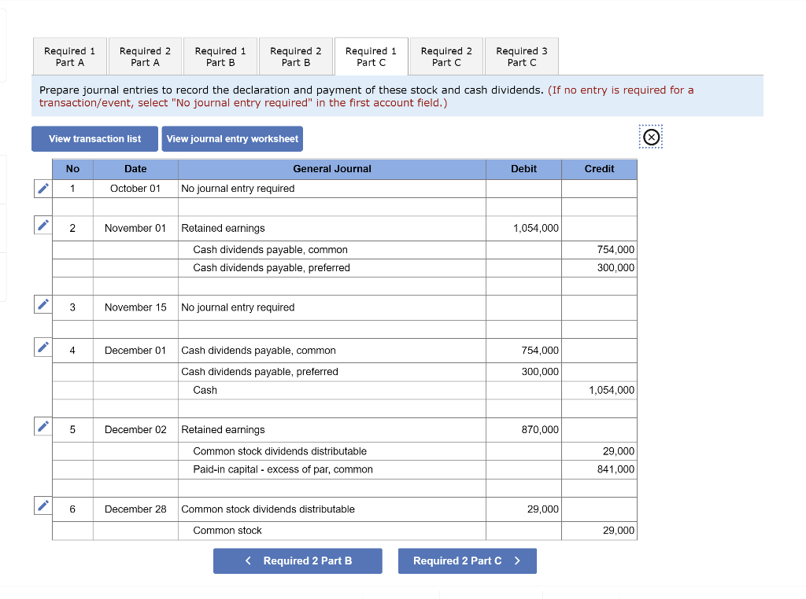
Task: Click the Retained earnings account field in entry 5
Action: click(x=331, y=429)
